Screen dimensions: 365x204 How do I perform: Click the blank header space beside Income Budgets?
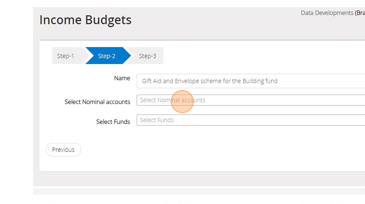click(x=212, y=21)
